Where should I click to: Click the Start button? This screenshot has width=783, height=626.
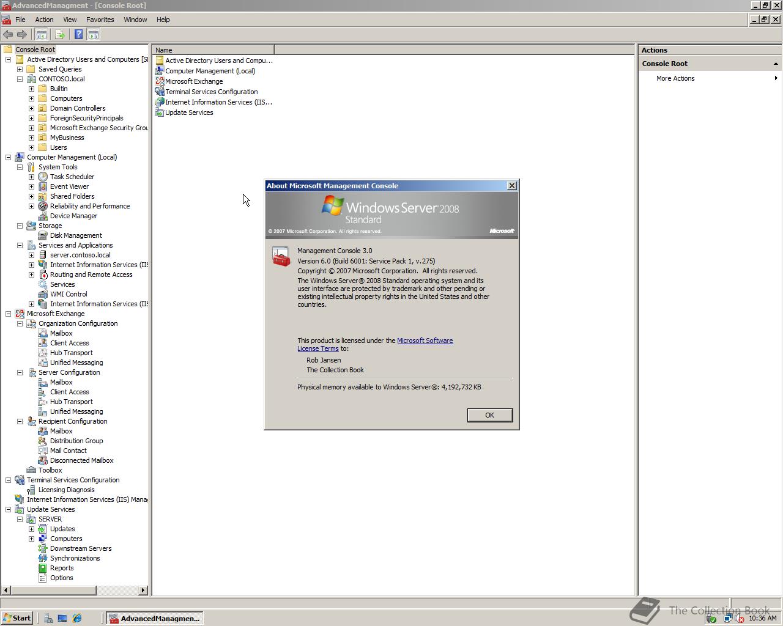tap(17, 618)
